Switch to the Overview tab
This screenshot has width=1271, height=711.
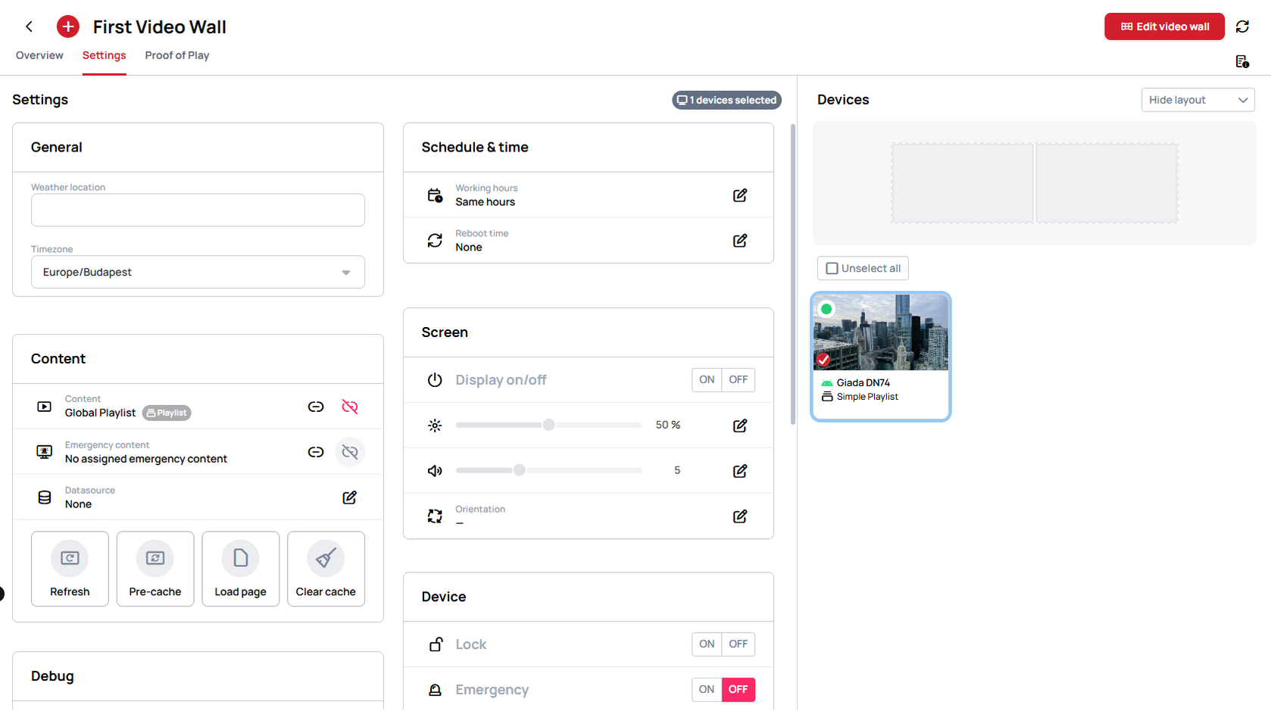click(x=39, y=55)
